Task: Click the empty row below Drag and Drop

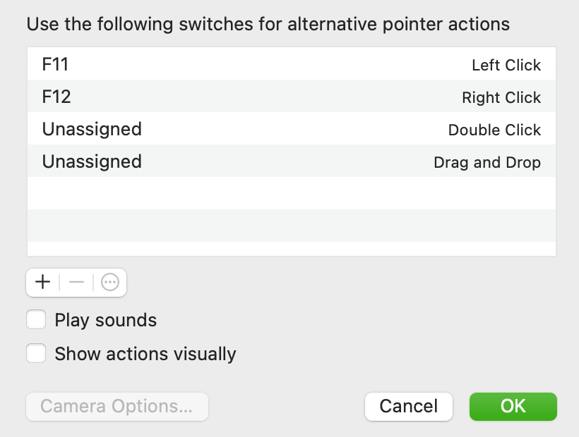Action: point(292,193)
